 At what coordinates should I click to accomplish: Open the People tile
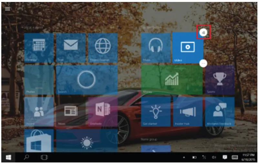click(39, 112)
